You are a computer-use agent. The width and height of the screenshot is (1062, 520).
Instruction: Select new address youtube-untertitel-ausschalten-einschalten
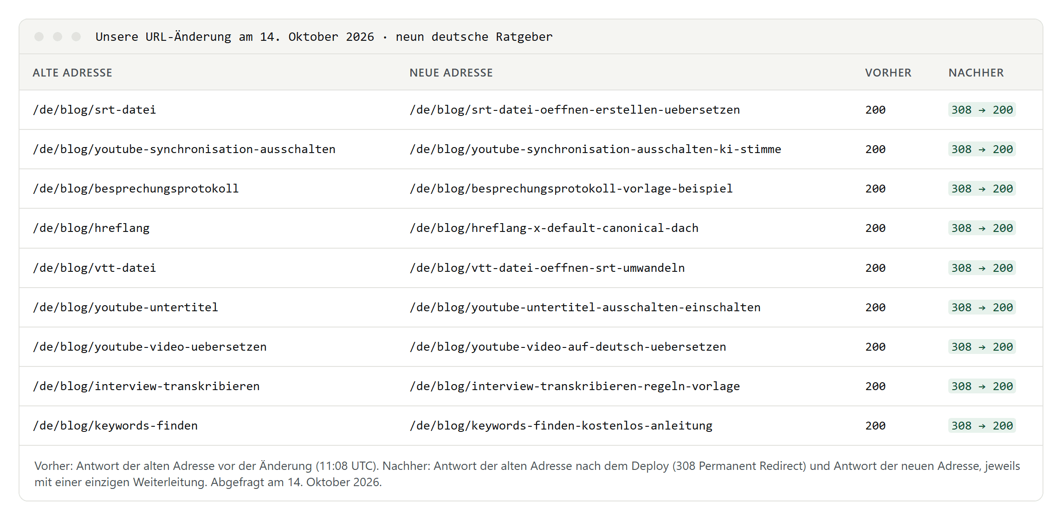coord(585,308)
